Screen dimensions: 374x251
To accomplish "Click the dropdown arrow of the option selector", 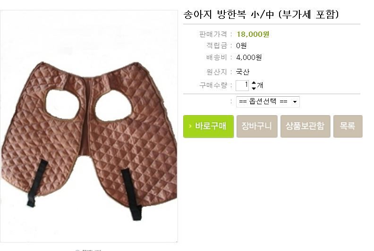I will (295, 102).
